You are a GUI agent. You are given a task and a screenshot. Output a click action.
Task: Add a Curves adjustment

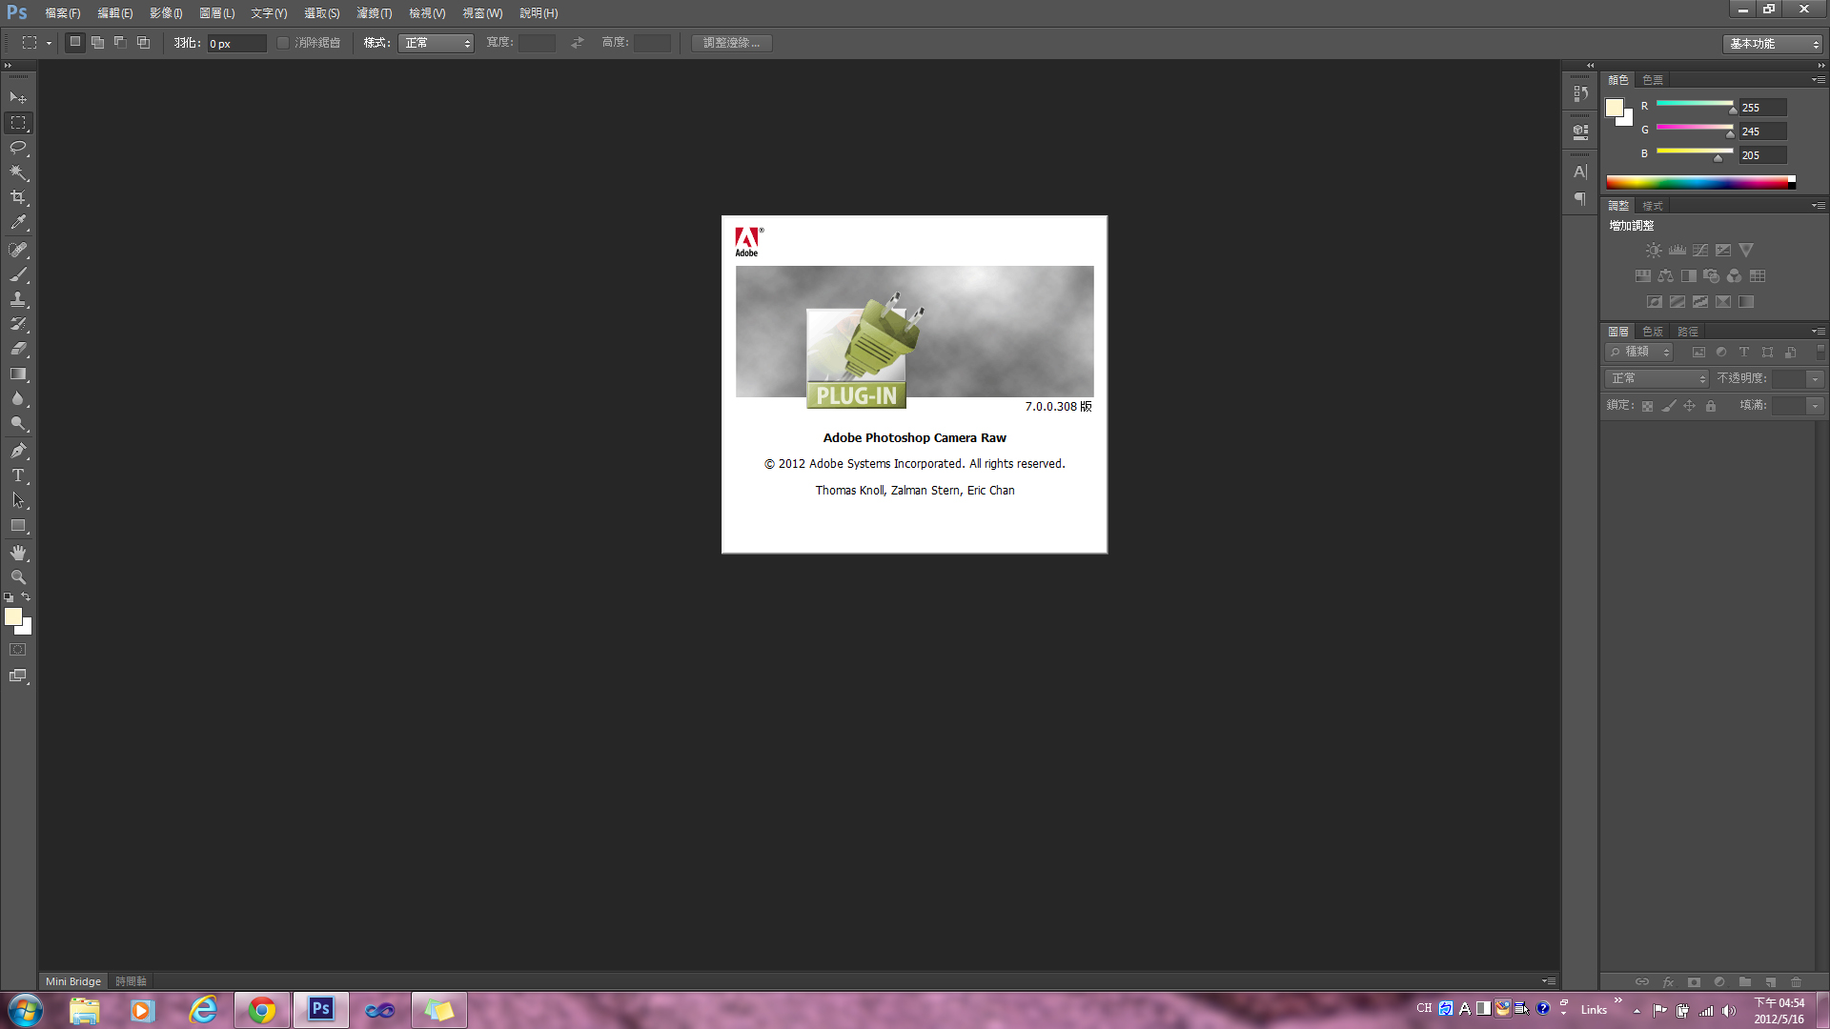tap(1699, 251)
